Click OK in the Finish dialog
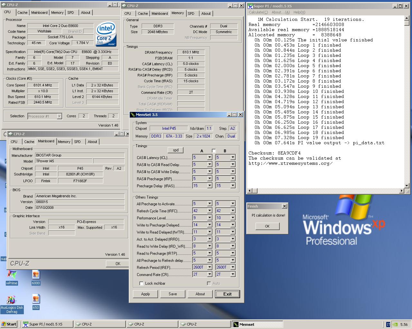412x329 pixels. pos(267,226)
